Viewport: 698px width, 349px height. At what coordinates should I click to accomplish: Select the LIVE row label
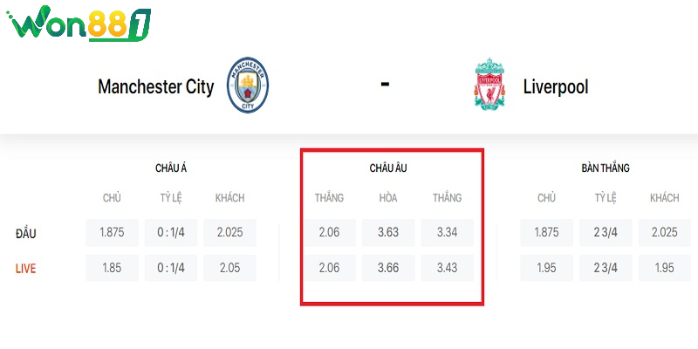tap(26, 268)
